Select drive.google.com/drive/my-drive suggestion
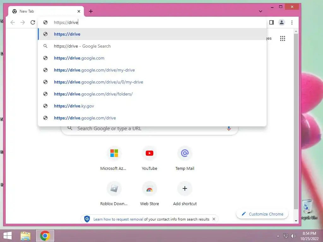Screen dimensions: 323x242 (152, 70)
